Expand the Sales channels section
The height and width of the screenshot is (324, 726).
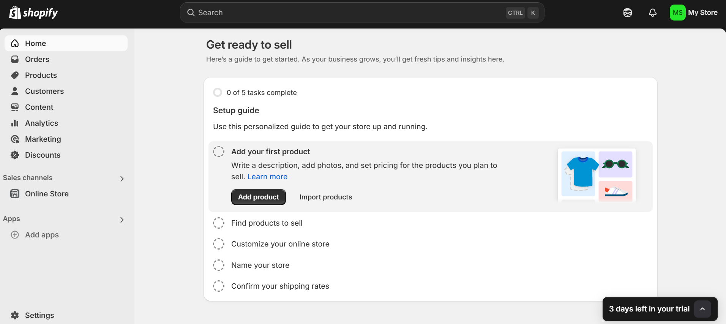point(122,179)
